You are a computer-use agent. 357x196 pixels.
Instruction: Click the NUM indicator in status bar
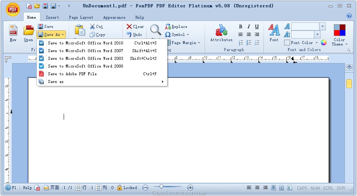click(x=315, y=188)
